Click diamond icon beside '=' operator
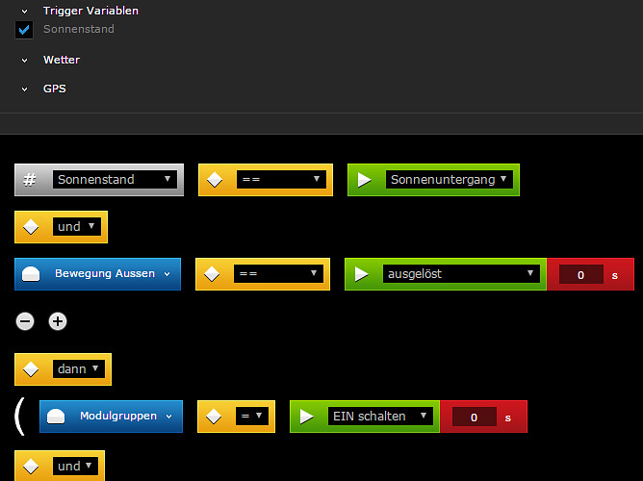The height and width of the screenshot is (481, 643). 214,417
